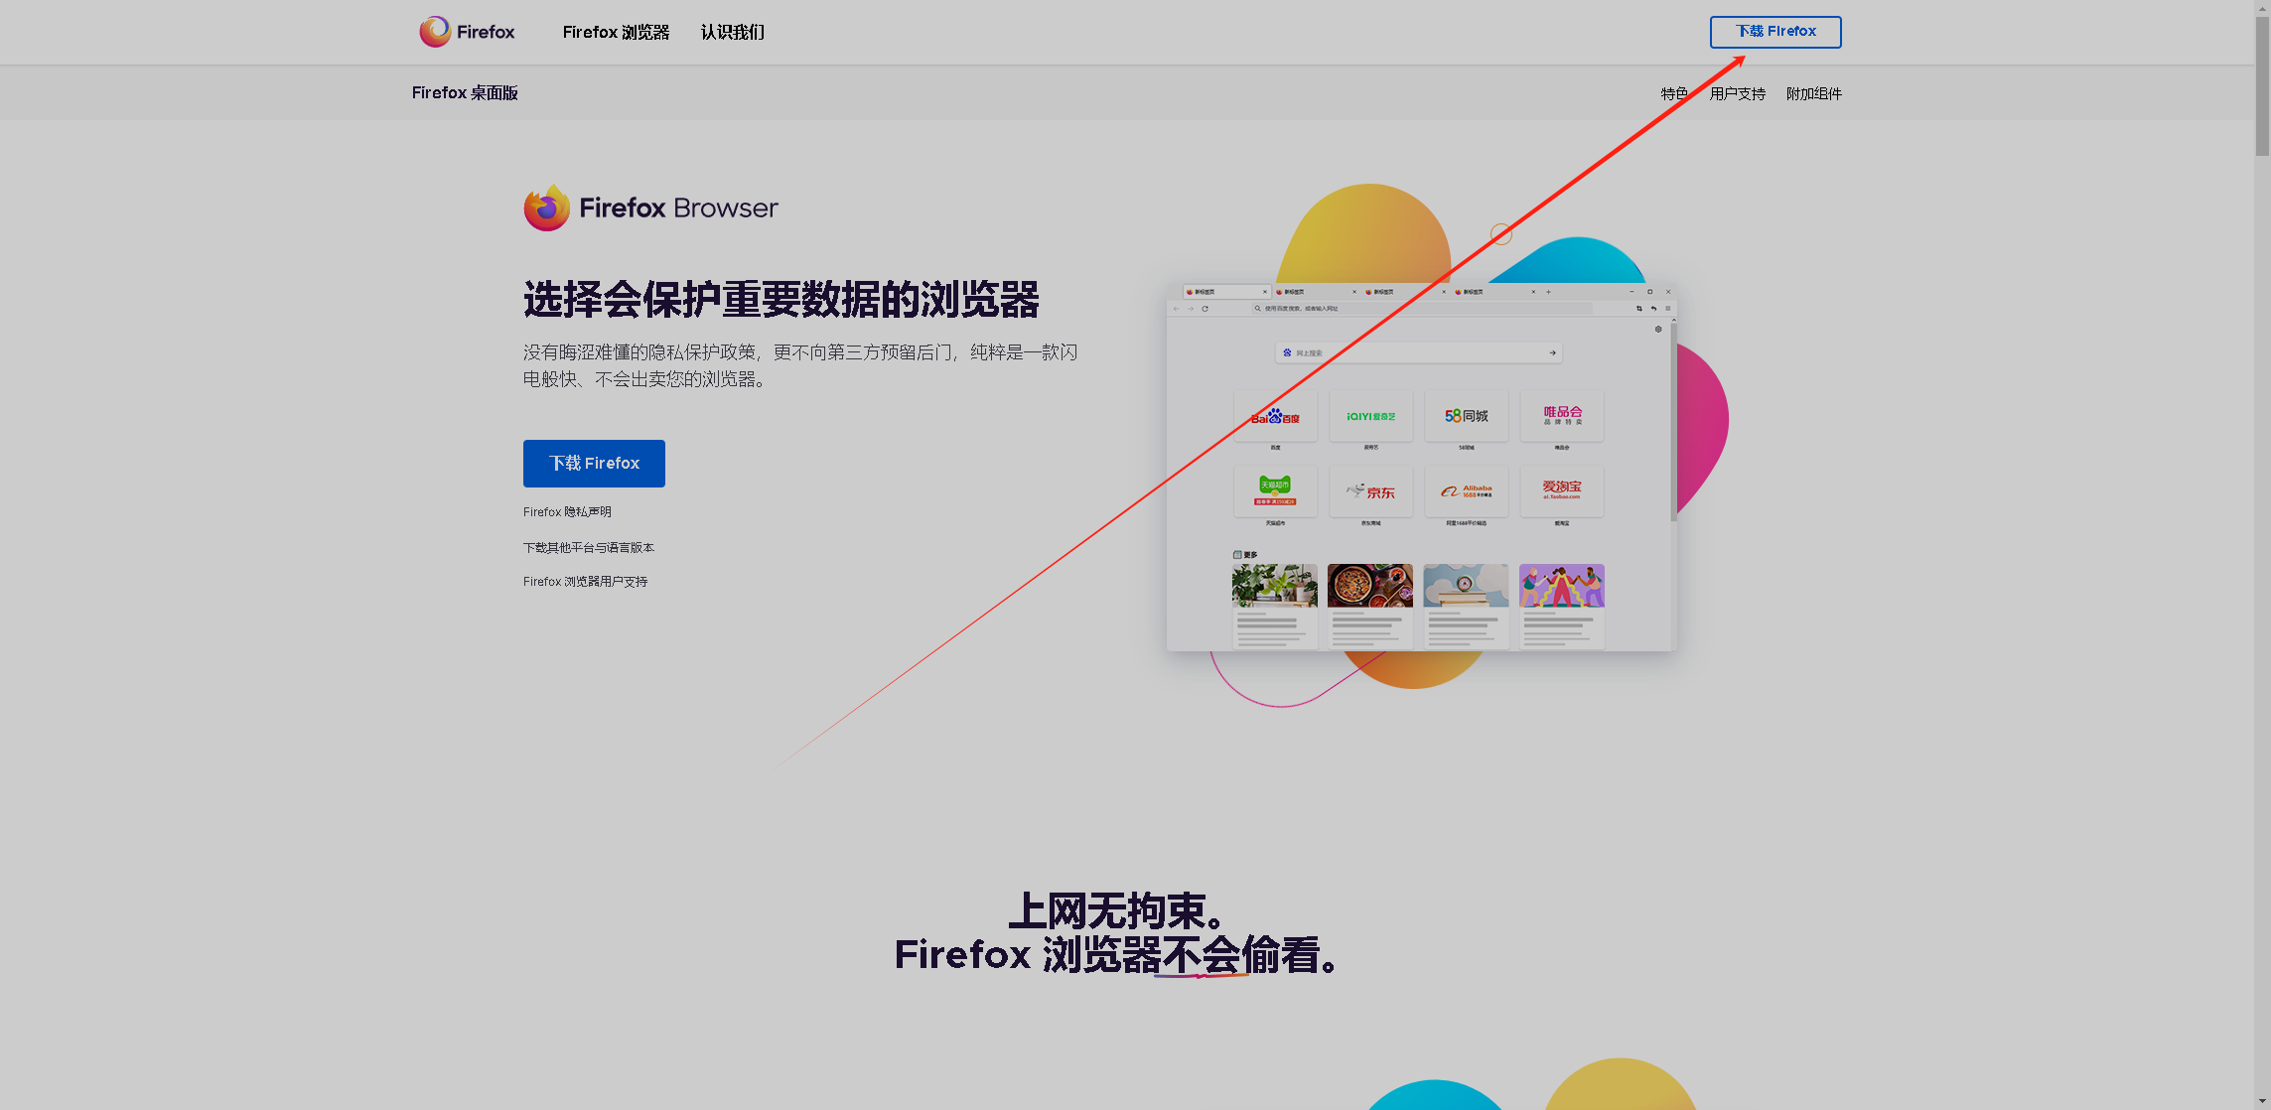Click the headline 选择会保护重要数据的浏览器
2271x1110 pixels.
point(781,300)
